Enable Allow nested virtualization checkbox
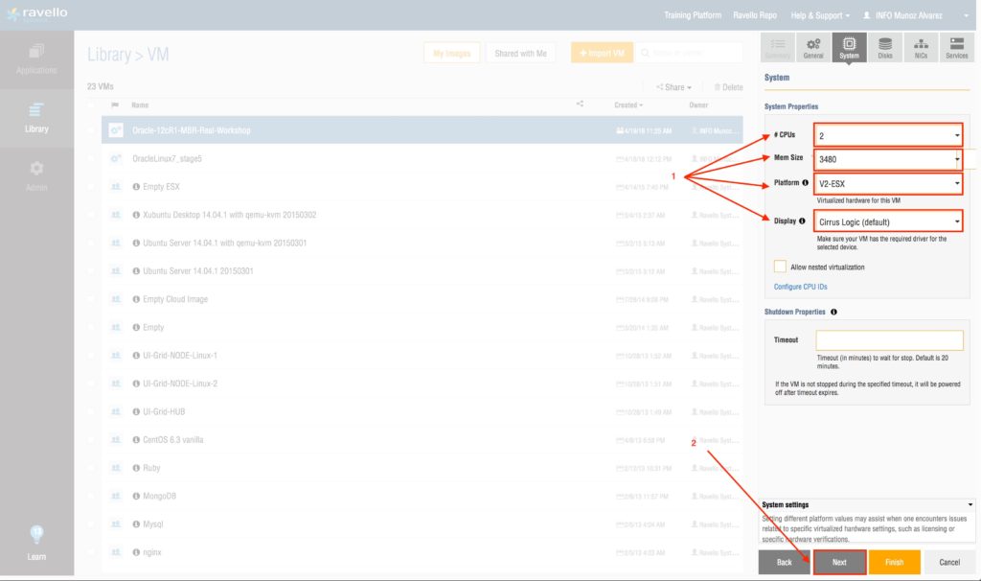Viewport: 981px width, 581px height. (x=780, y=267)
